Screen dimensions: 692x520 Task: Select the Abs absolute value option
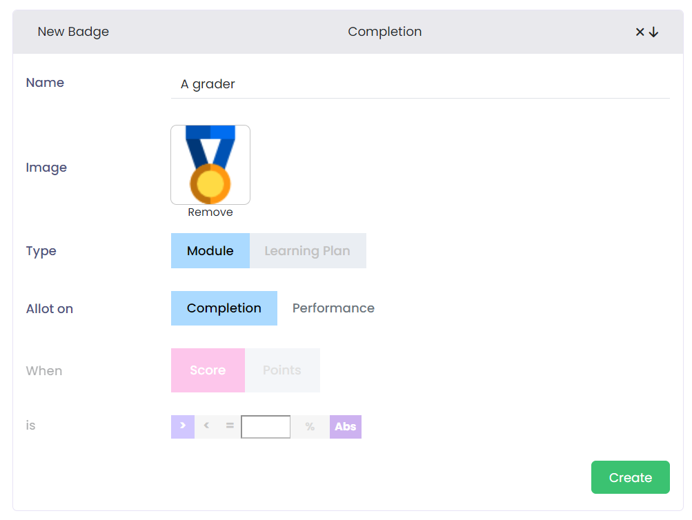tap(345, 427)
